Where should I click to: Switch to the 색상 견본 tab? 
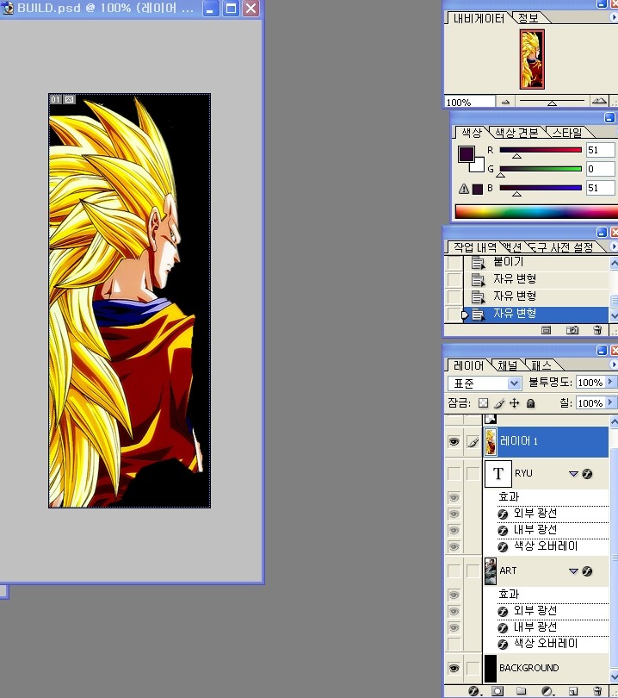pyautogui.click(x=516, y=133)
